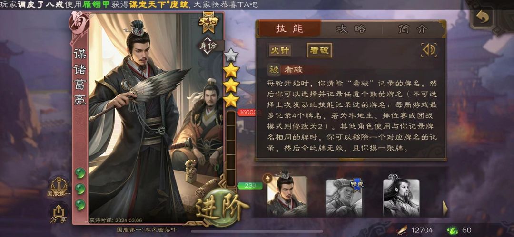Click the experience progress bar
This screenshot has width=514, height=237.
(231, 149)
